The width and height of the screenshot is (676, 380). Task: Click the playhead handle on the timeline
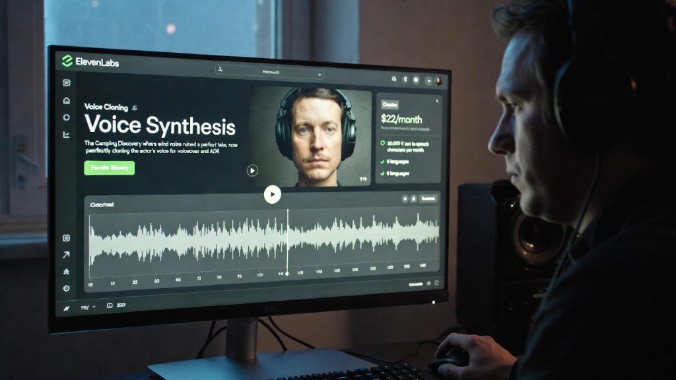tap(287, 274)
